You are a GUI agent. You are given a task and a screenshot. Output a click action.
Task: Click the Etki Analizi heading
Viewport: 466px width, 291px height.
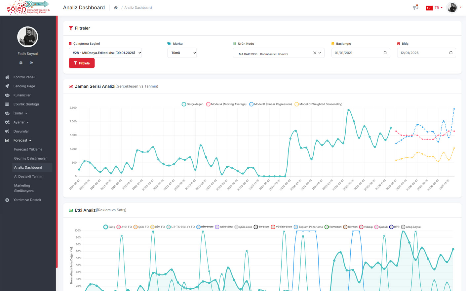click(x=86, y=210)
